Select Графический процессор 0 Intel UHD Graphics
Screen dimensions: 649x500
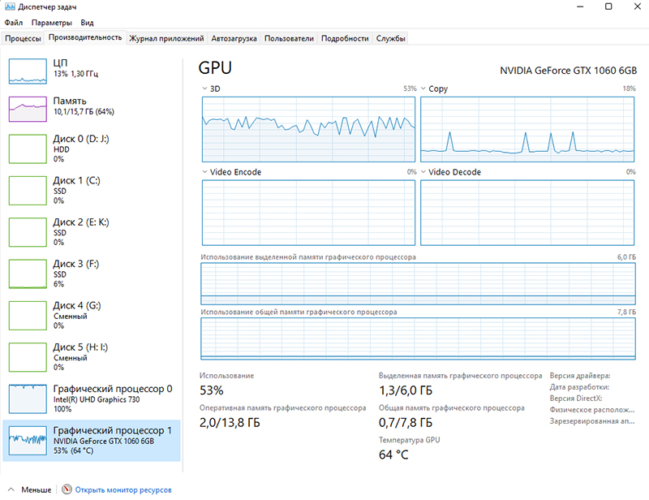click(92, 399)
